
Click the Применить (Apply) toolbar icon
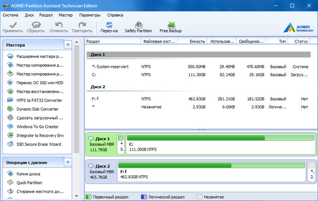coord(13,26)
